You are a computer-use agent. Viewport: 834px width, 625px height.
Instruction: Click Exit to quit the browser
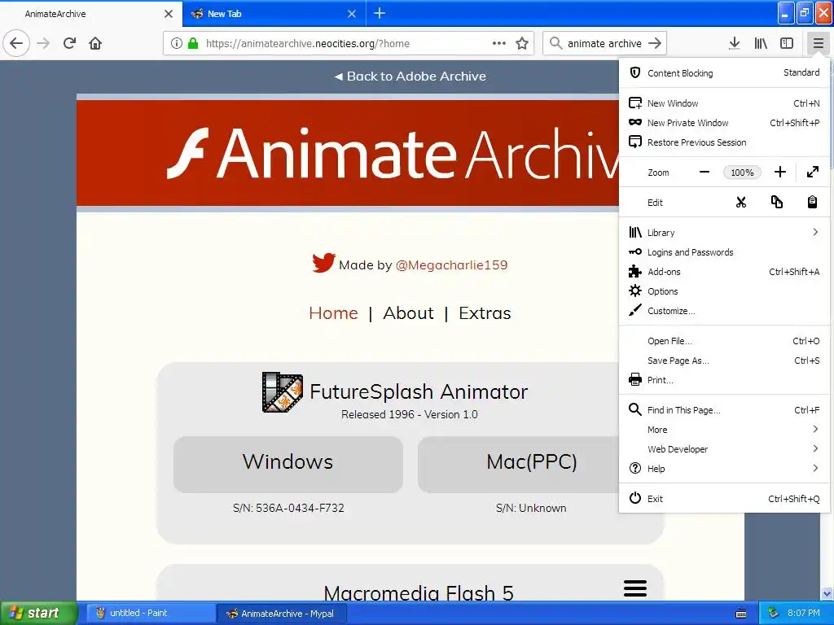[x=724, y=499]
